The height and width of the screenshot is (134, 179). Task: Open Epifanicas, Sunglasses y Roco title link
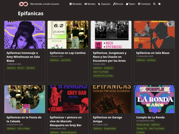[x=110, y=57]
